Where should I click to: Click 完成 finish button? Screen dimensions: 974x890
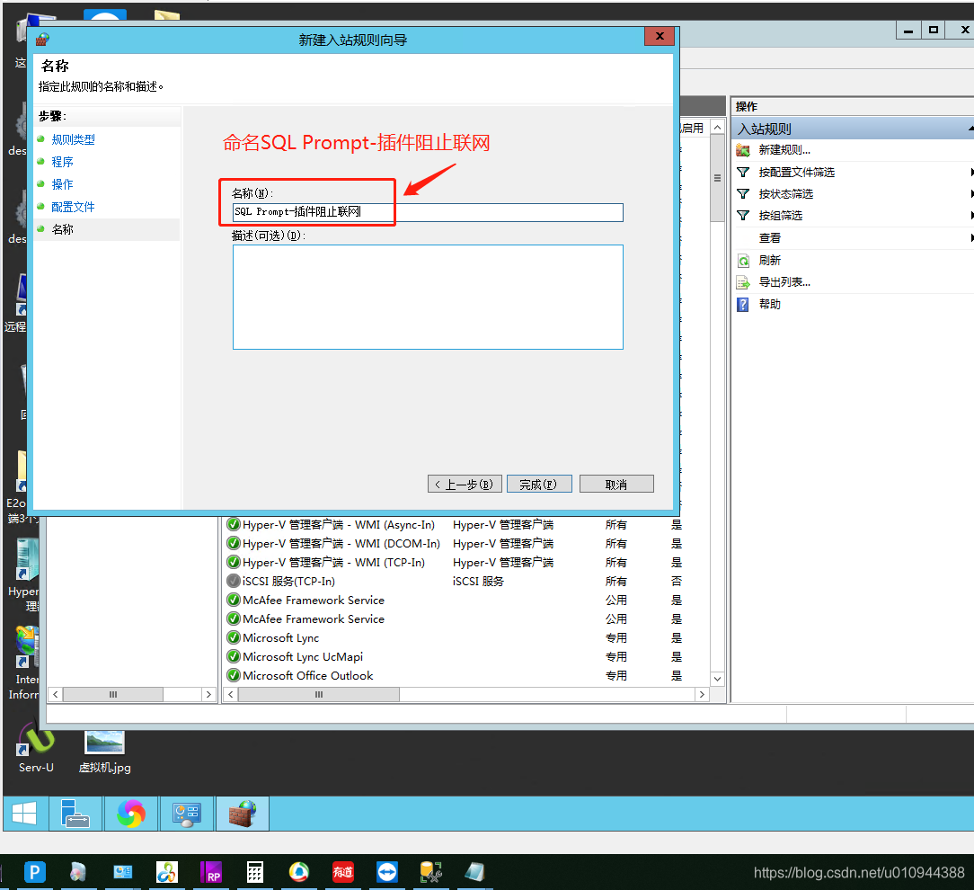point(539,485)
